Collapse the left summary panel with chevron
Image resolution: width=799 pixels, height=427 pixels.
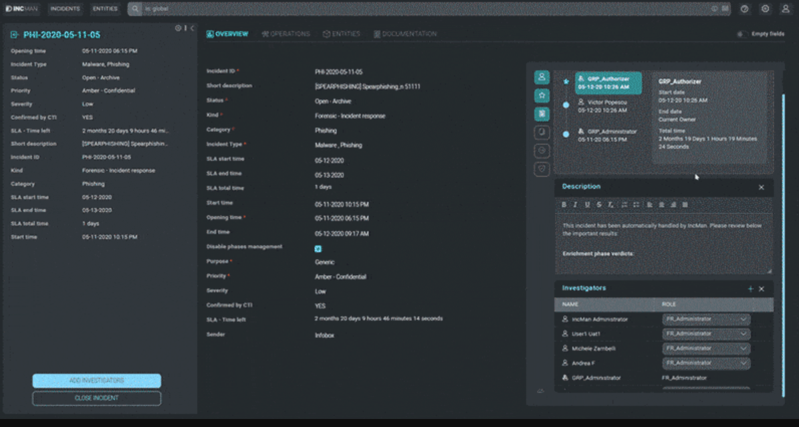point(192,28)
